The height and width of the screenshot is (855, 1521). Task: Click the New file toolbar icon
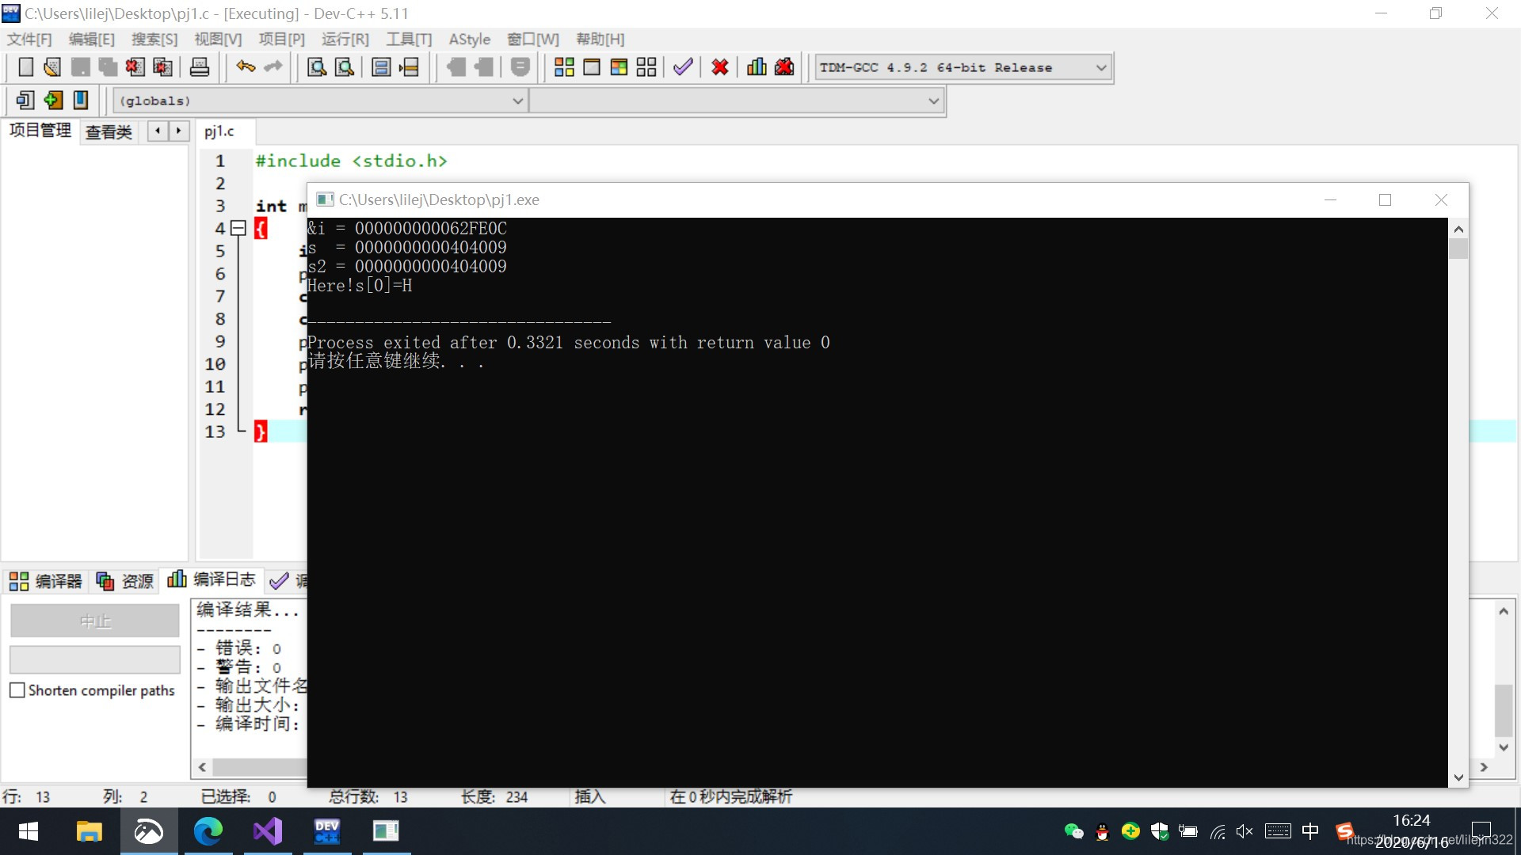click(x=25, y=67)
